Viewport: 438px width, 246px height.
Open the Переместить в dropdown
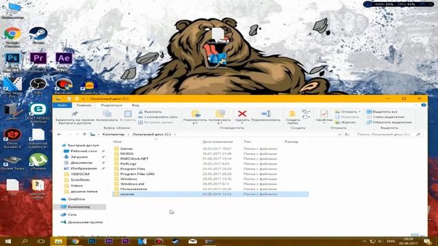coord(195,117)
